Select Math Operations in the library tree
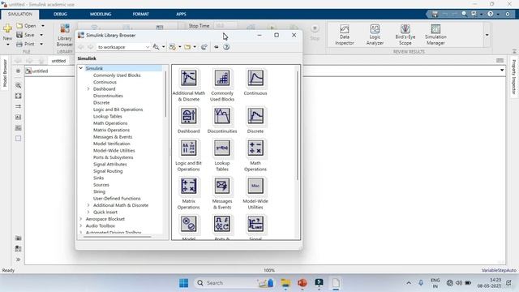The height and width of the screenshot is (292, 519). (110, 123)
